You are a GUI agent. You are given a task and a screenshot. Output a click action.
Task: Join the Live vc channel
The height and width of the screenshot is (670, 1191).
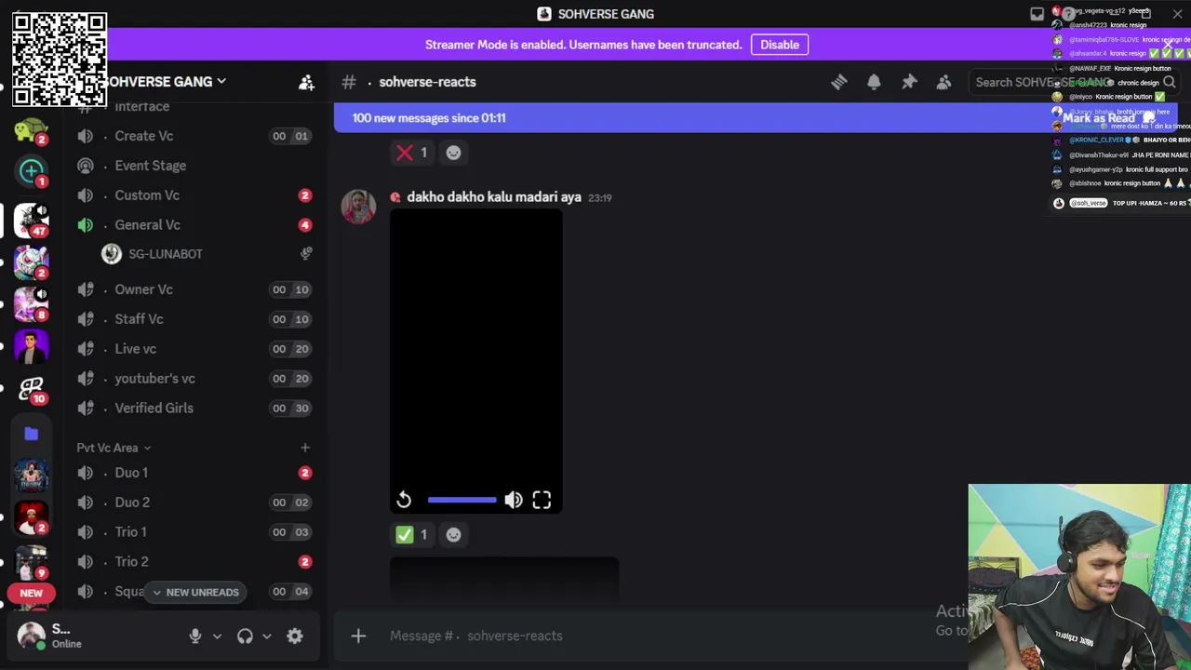[194, 349]
